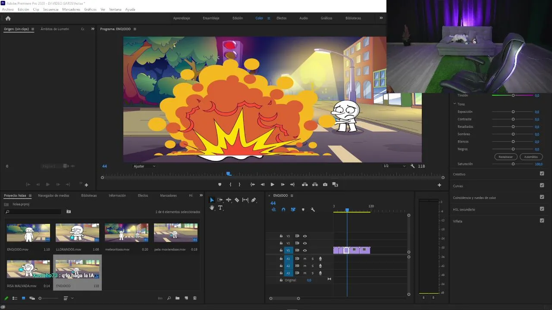Screen dimensions: 552x310
Task: Toggle V3 track output eye
Action: tap(305, 236)
